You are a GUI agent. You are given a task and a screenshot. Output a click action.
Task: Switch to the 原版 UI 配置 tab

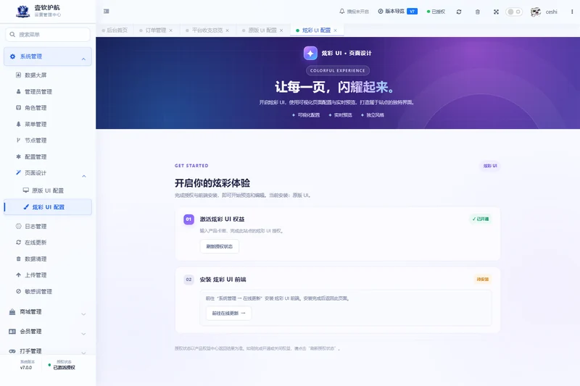coord(262,30)
